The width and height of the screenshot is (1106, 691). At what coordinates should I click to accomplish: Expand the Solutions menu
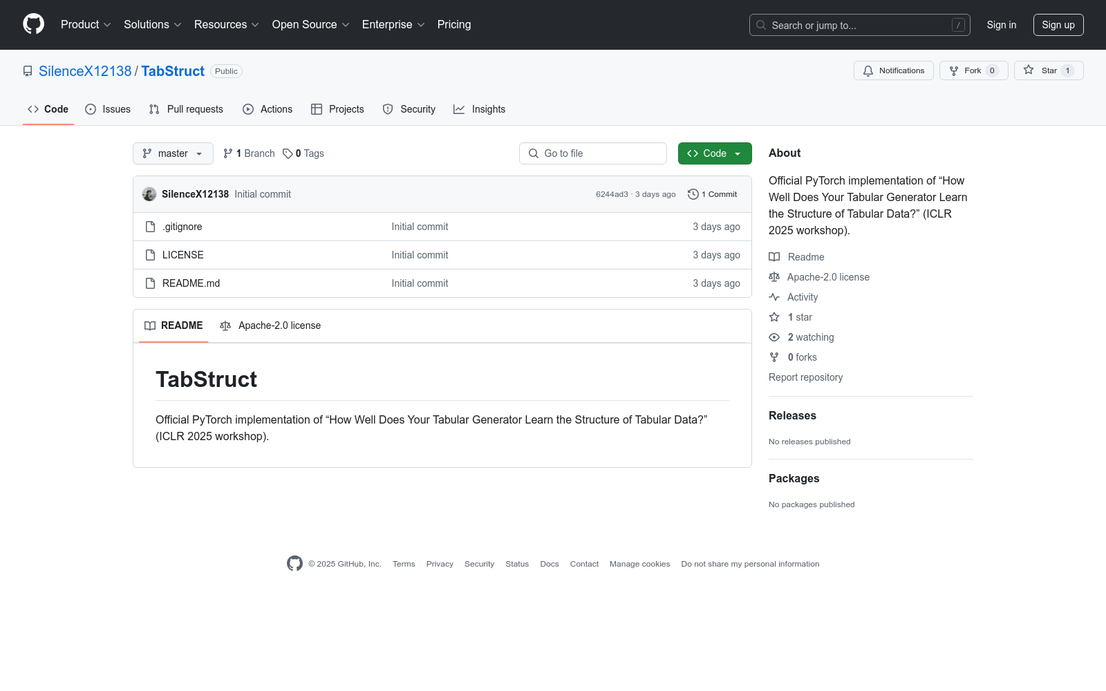[x=153, y=25]
